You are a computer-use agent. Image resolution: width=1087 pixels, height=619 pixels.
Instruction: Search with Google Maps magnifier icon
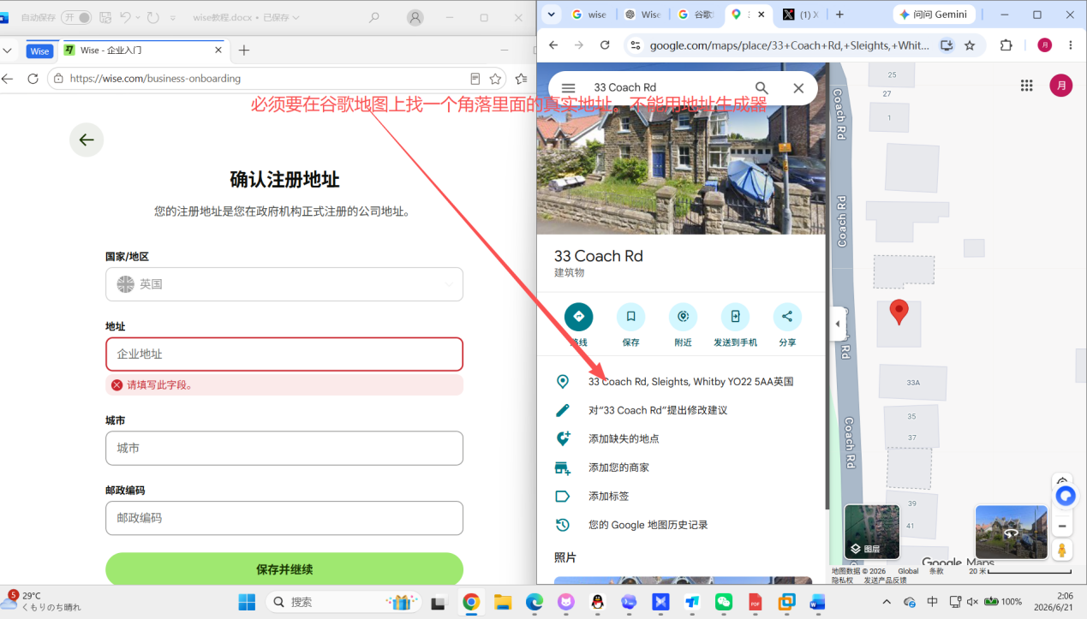(x=761, y=87)
